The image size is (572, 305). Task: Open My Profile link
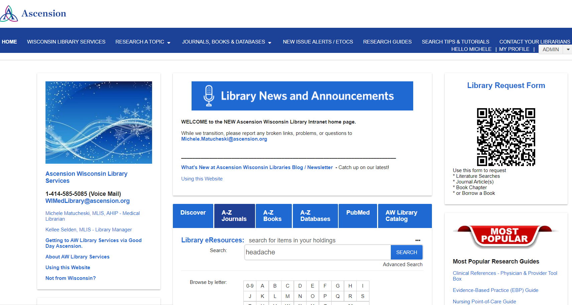click(x=514, y=49)
